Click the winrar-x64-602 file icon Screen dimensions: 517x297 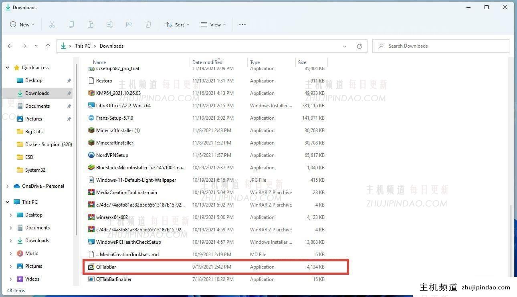pos(91,217)
